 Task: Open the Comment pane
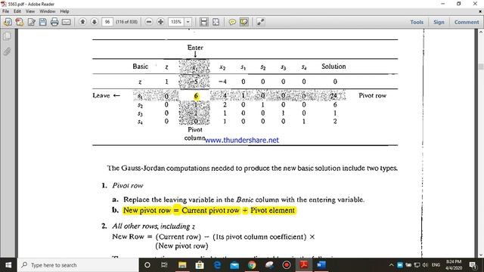[467, 22]
